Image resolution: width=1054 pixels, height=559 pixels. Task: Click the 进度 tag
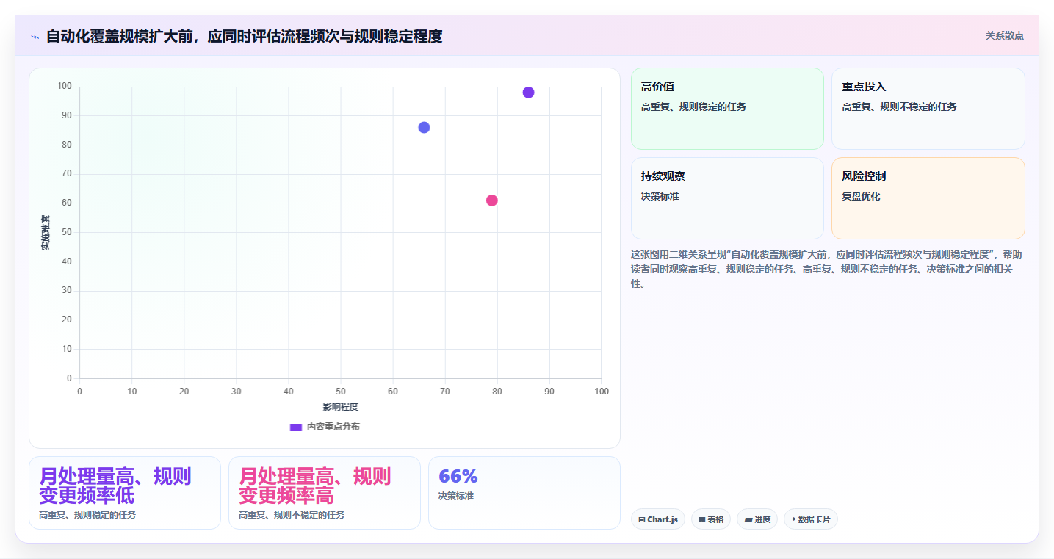pyautogui.click(x=757, y=519)
